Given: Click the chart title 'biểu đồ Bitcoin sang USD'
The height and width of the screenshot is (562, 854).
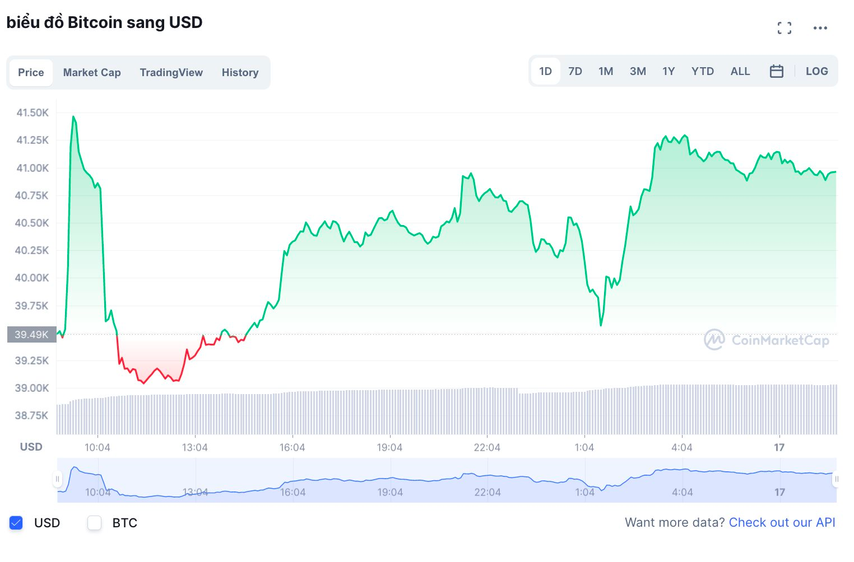Looking at the screenshot, I should pyautogui.click(x=104, y=22).
